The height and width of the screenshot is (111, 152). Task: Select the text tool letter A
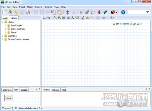(73, 18)
